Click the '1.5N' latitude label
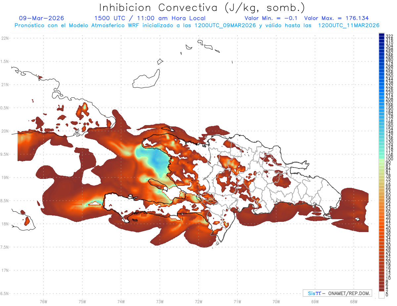 tap(5, 61)
